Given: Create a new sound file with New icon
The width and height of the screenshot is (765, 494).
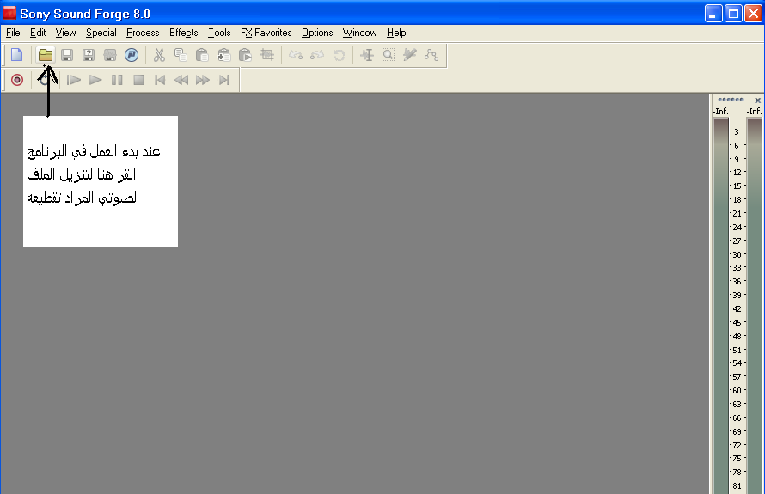Looking at the screenshot, I should tap(17, 55).
